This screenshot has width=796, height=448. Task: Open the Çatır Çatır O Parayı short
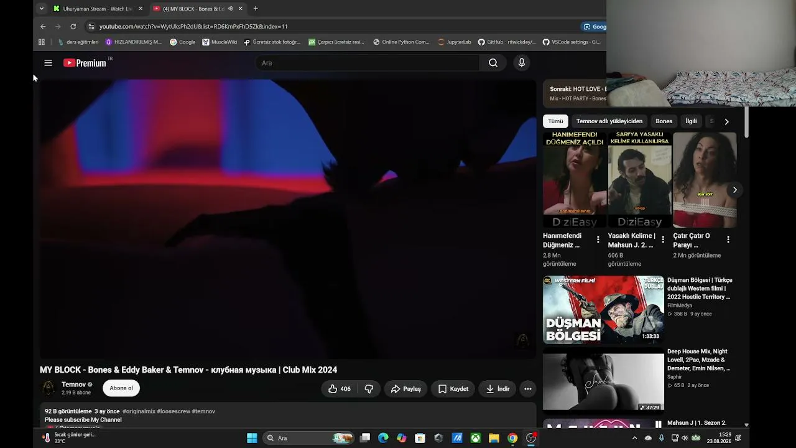tap(705, 180)
